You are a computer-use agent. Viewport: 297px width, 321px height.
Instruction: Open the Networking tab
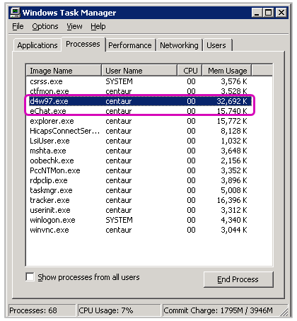[x=179, y=45]
